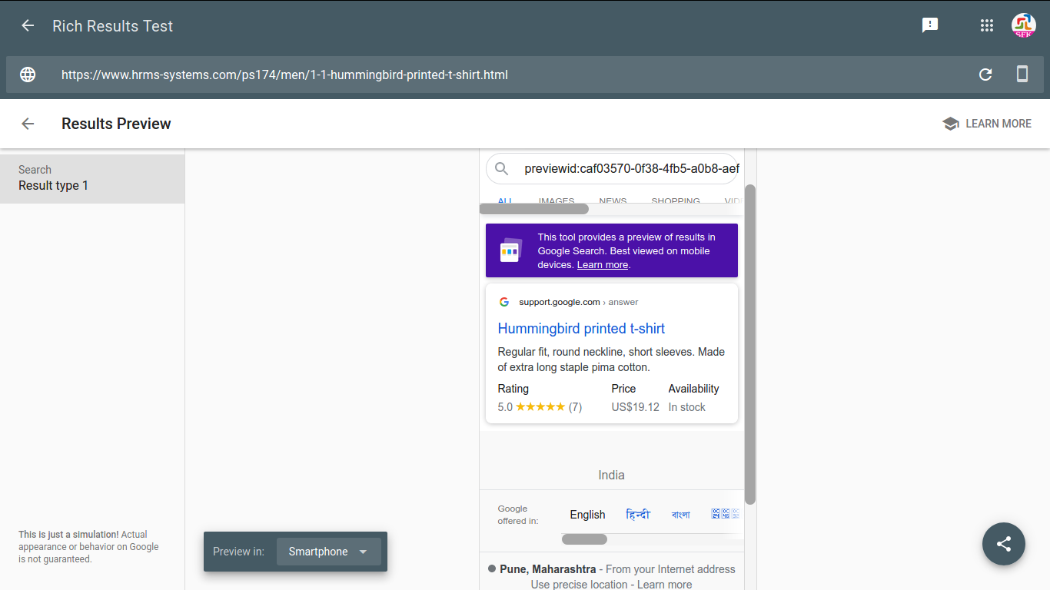Select Search Result type 1 in sidebar
Image resolution: width=1050 pixels, height=590 pixels.
click(x=92, y=178)
